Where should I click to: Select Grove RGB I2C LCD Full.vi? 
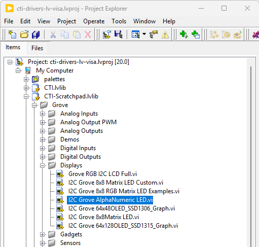pos(102,174)
